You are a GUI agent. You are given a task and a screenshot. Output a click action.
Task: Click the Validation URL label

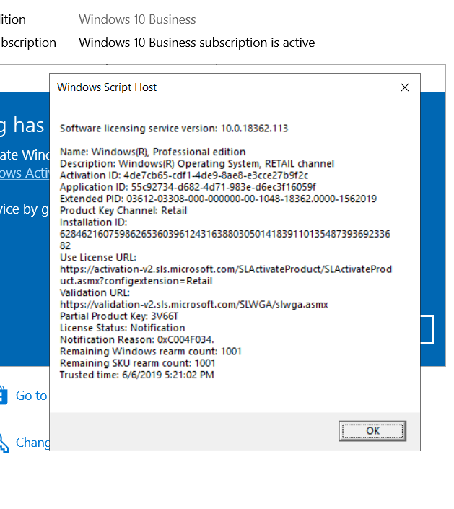95,293
